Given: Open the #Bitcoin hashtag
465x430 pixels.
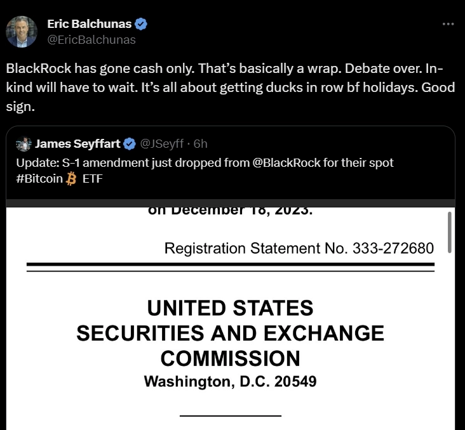Looking at the screenshot, I should pyautogui.click(x=39, y=178).
